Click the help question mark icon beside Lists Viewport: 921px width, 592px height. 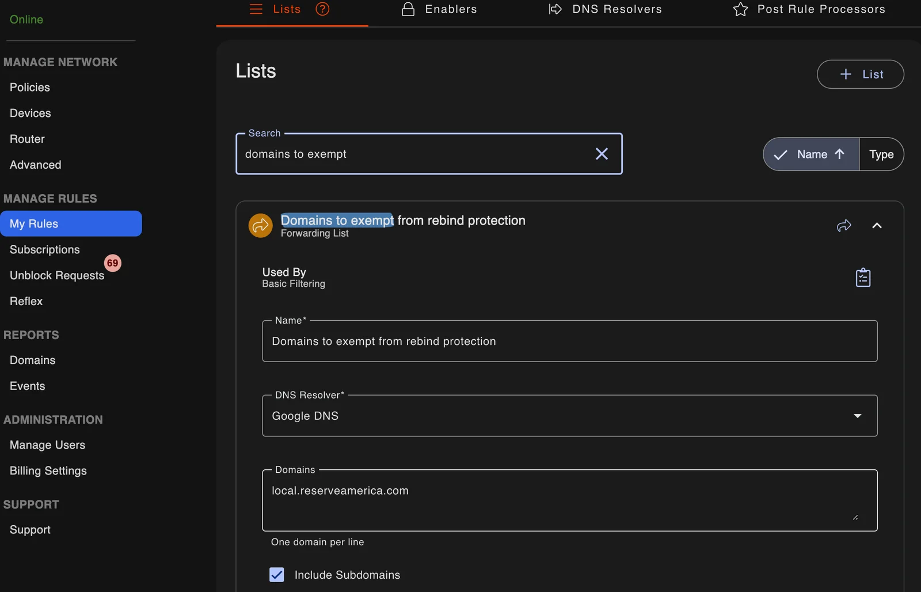coord(322,9)
